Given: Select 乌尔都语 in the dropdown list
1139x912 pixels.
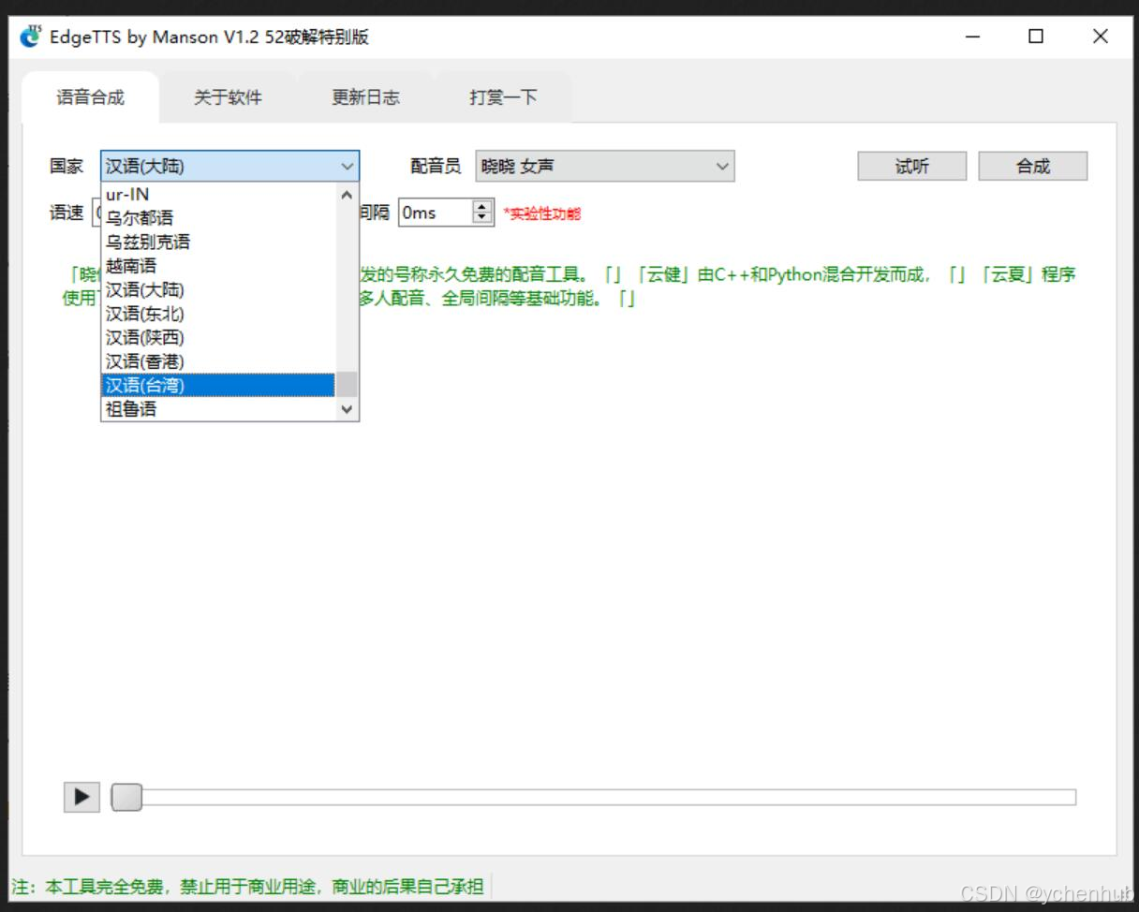Looking at the screenshot, I should 217,217.
